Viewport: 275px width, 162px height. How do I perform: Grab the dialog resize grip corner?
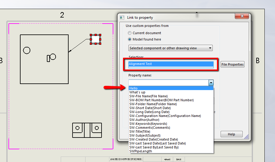tap(247, 137)
